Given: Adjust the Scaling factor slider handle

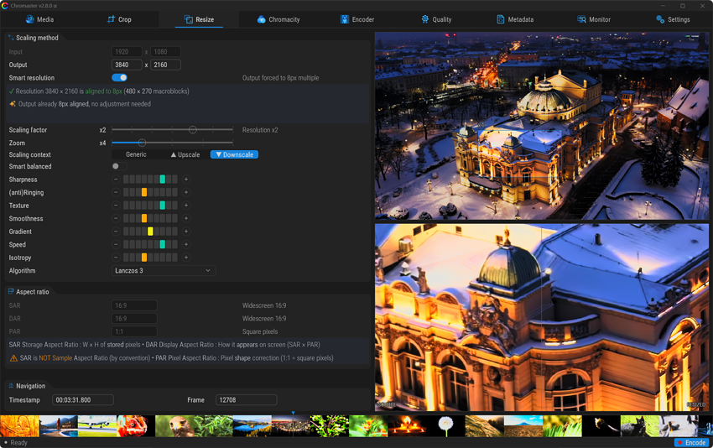Looking at the screenshot, I should 193,130.
